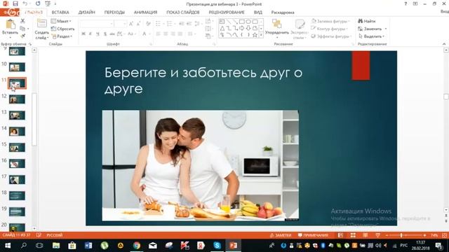Open the font name combo box
The width and height of the screenshot is (449, 252).
point(97,24)
